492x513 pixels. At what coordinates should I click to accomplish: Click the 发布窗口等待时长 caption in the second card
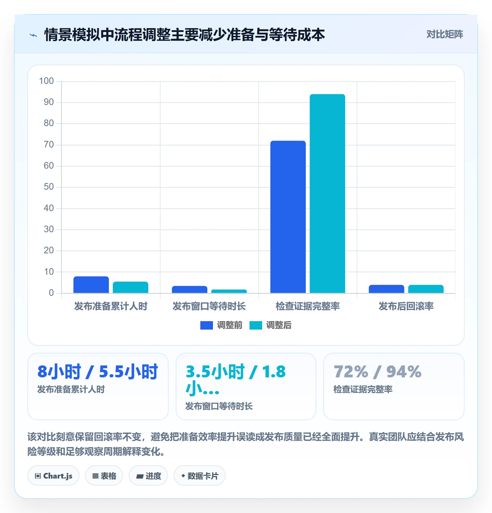[219, 406]
